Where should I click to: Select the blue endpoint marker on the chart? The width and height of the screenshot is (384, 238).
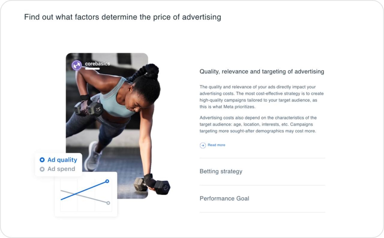click(x=107, y=181)
